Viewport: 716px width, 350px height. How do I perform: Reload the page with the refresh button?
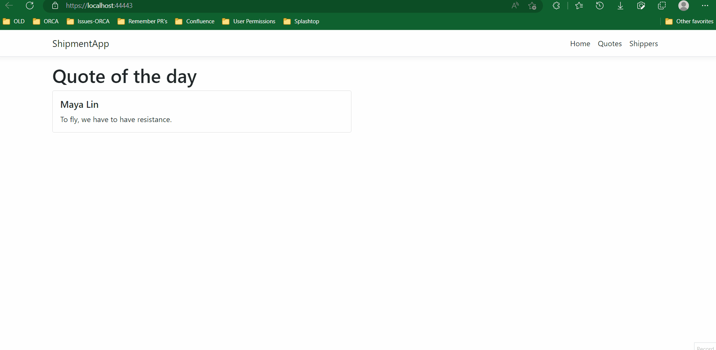tap(30, 6)
